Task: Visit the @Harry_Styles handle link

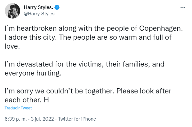Action: [39, 14]
